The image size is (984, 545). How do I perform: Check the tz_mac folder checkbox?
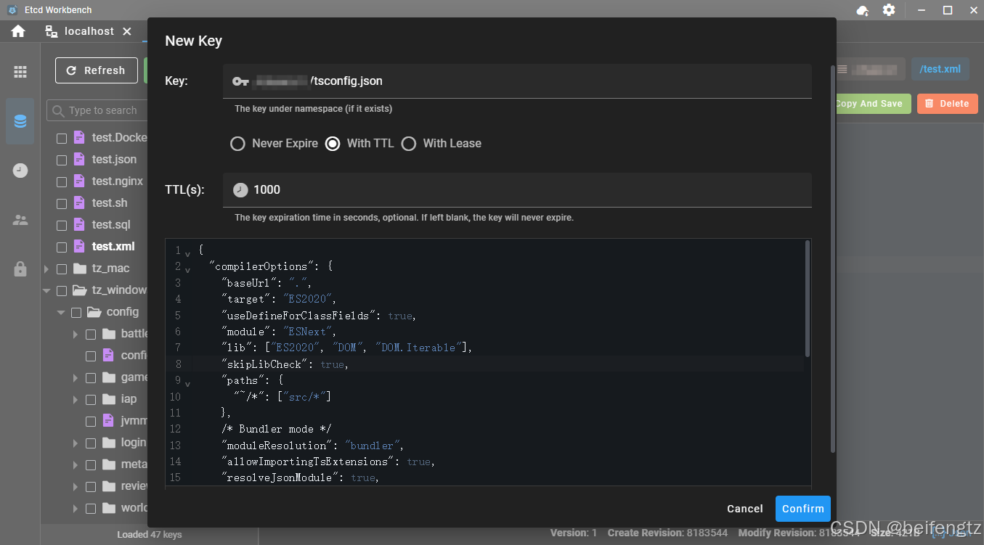pos(62,269)
